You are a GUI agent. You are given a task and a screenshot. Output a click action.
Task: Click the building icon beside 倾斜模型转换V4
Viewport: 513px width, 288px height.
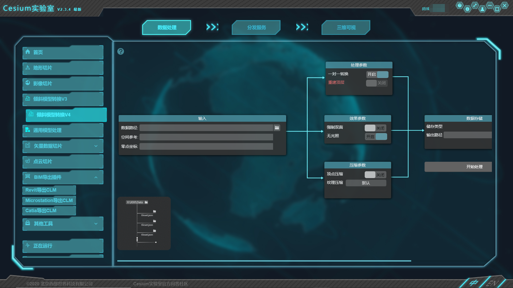tap(31, 114)
